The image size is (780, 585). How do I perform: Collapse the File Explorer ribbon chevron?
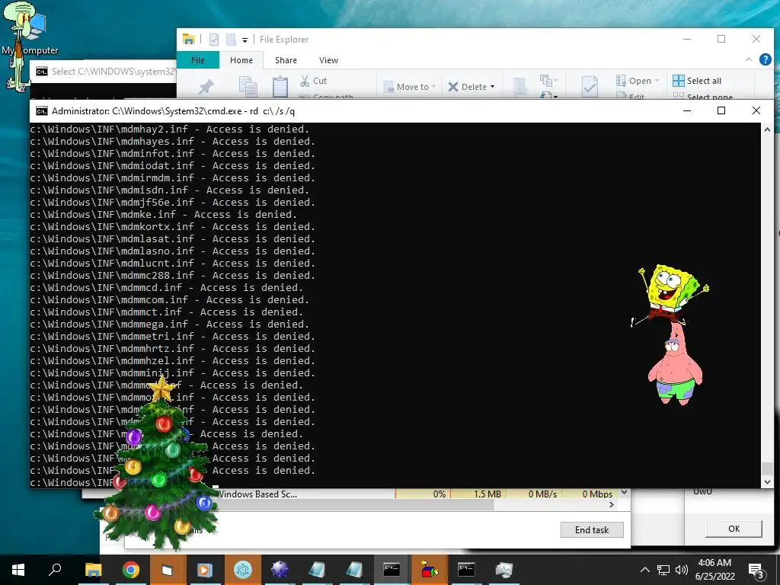coord(748,59)
